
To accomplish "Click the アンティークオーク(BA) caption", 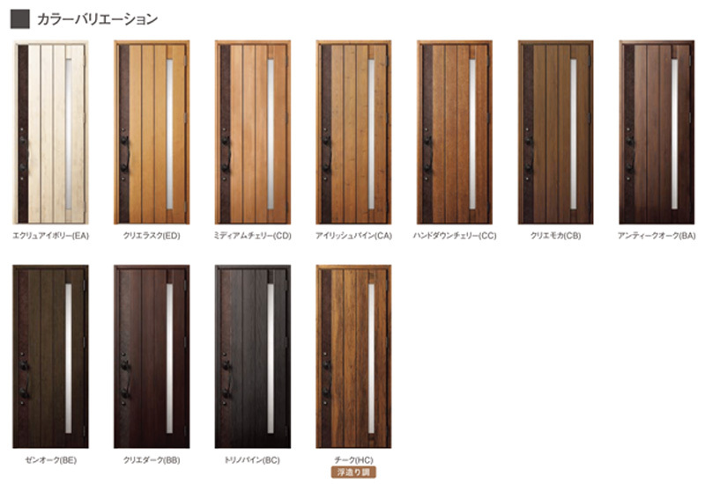I will click(x=657, y=236).
